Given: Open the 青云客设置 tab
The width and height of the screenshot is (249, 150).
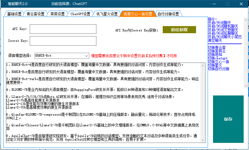Looking at the screenshot, I should (35, 14).
